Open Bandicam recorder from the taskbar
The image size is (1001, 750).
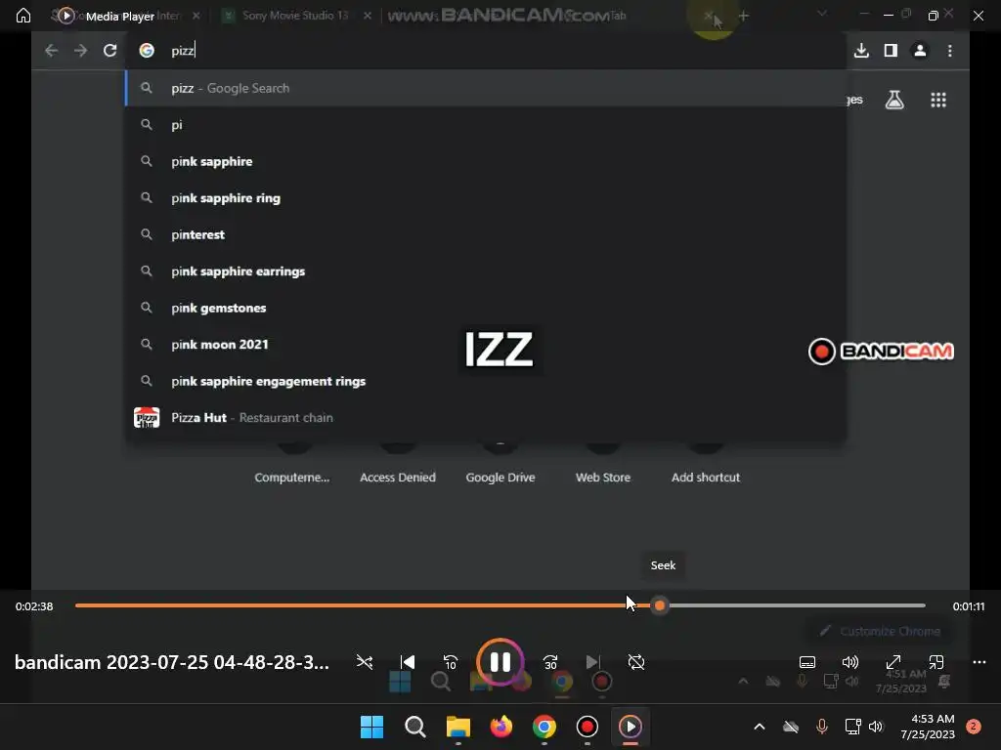[x=587, y=727]
